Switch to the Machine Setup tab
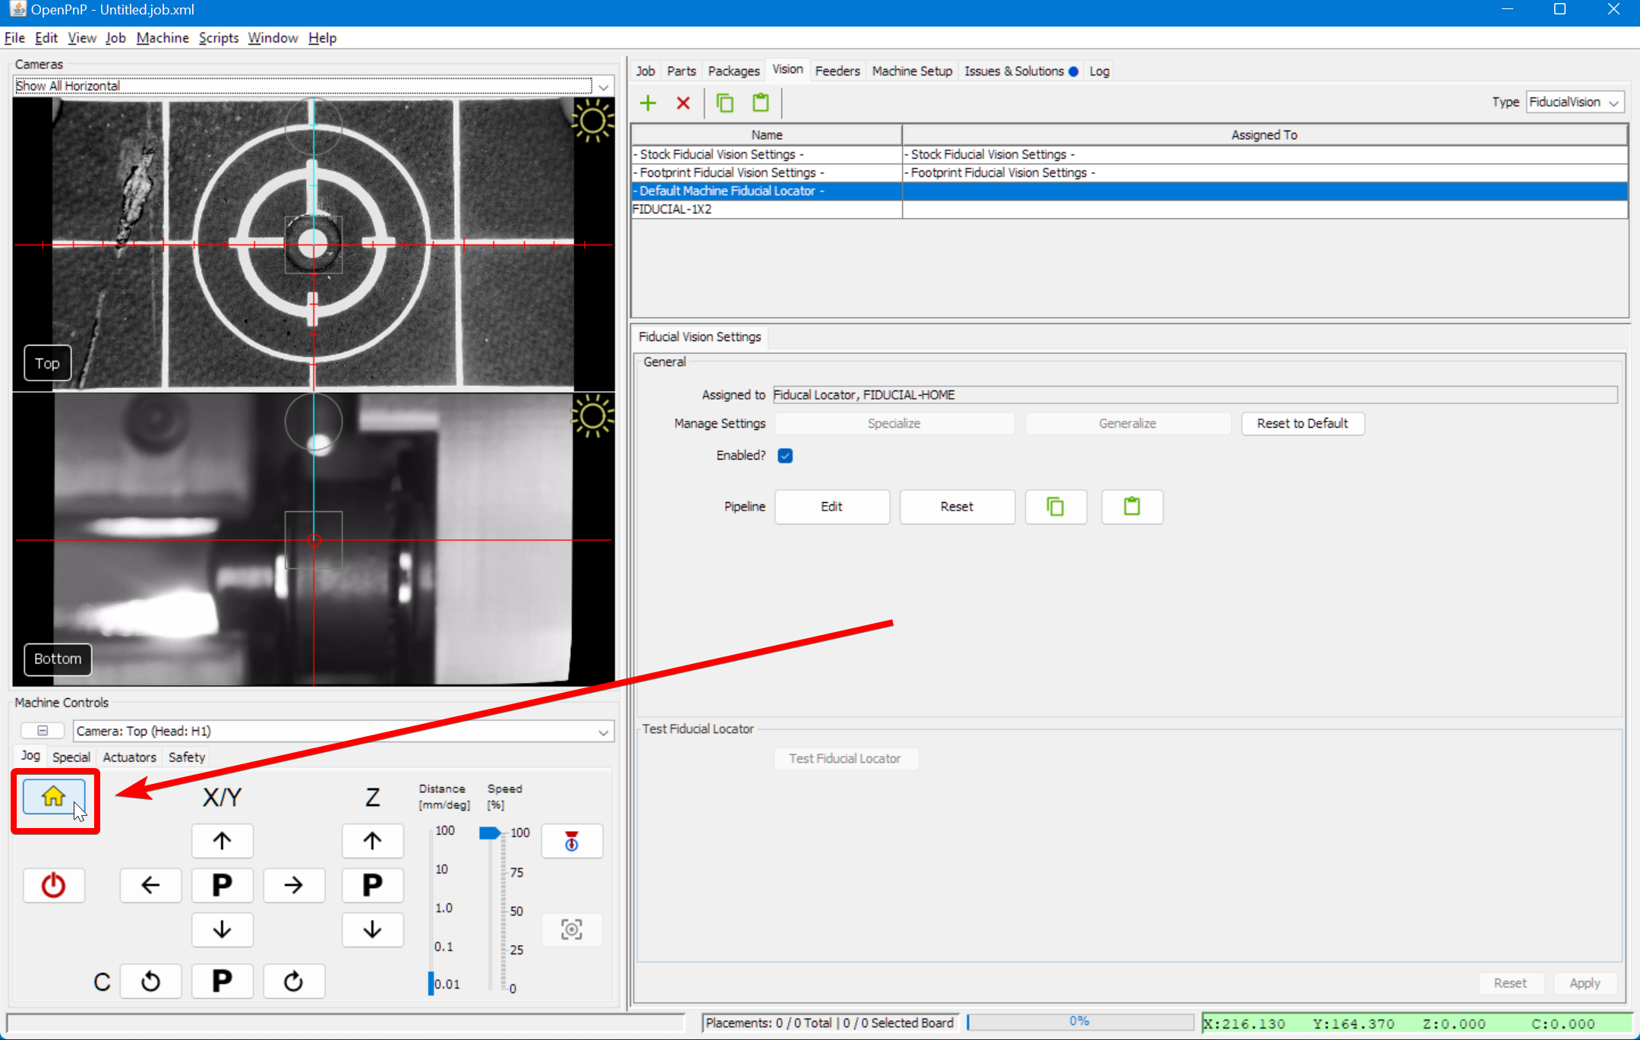This screenshot has height=1040, width=1640. (911, 71)
